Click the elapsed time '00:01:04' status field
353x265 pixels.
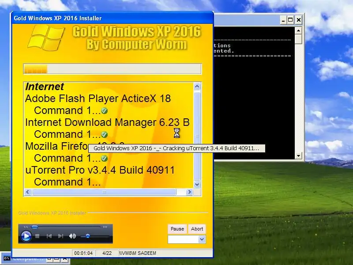83,253
